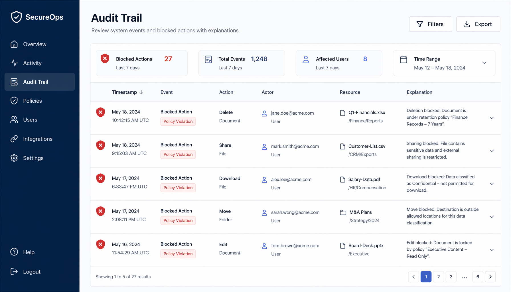Viewport: 511px width, 292px height.
Task: Click Policy Violation tag on Customer-List.csv row
Action: pos(178,154)
